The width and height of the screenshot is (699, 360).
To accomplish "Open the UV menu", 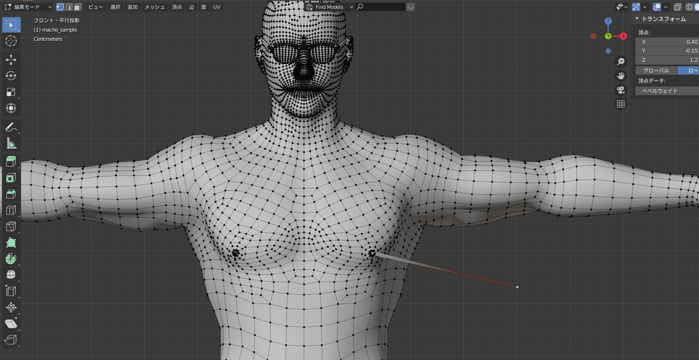I will 217,7.
